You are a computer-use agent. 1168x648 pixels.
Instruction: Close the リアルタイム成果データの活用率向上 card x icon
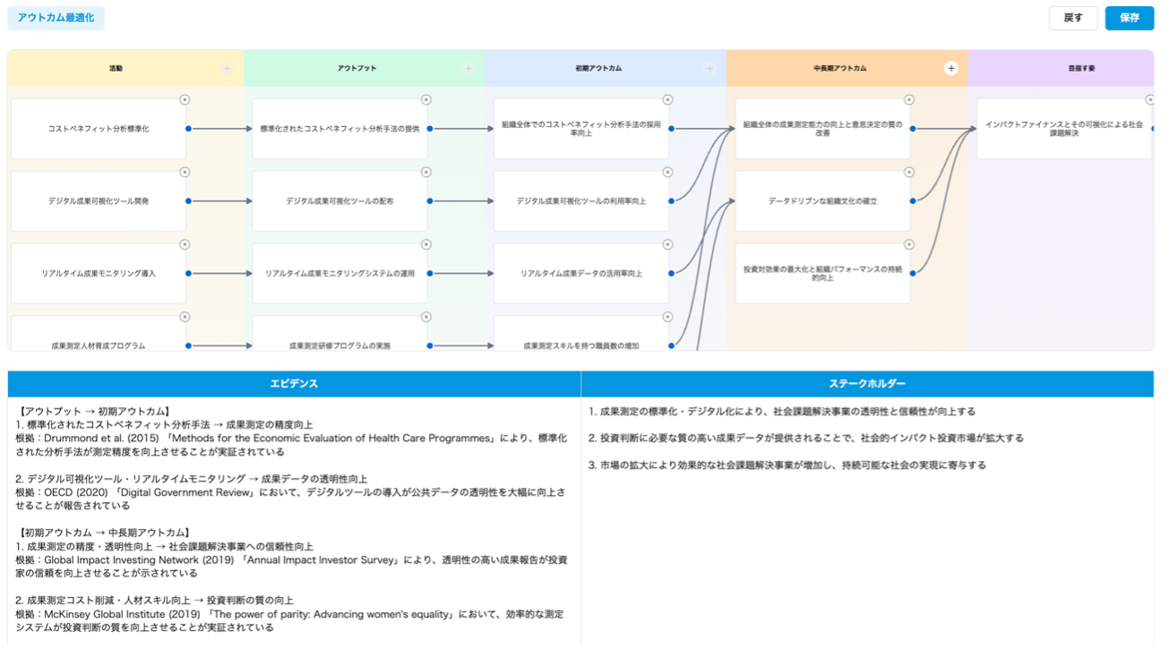[667, 244]
